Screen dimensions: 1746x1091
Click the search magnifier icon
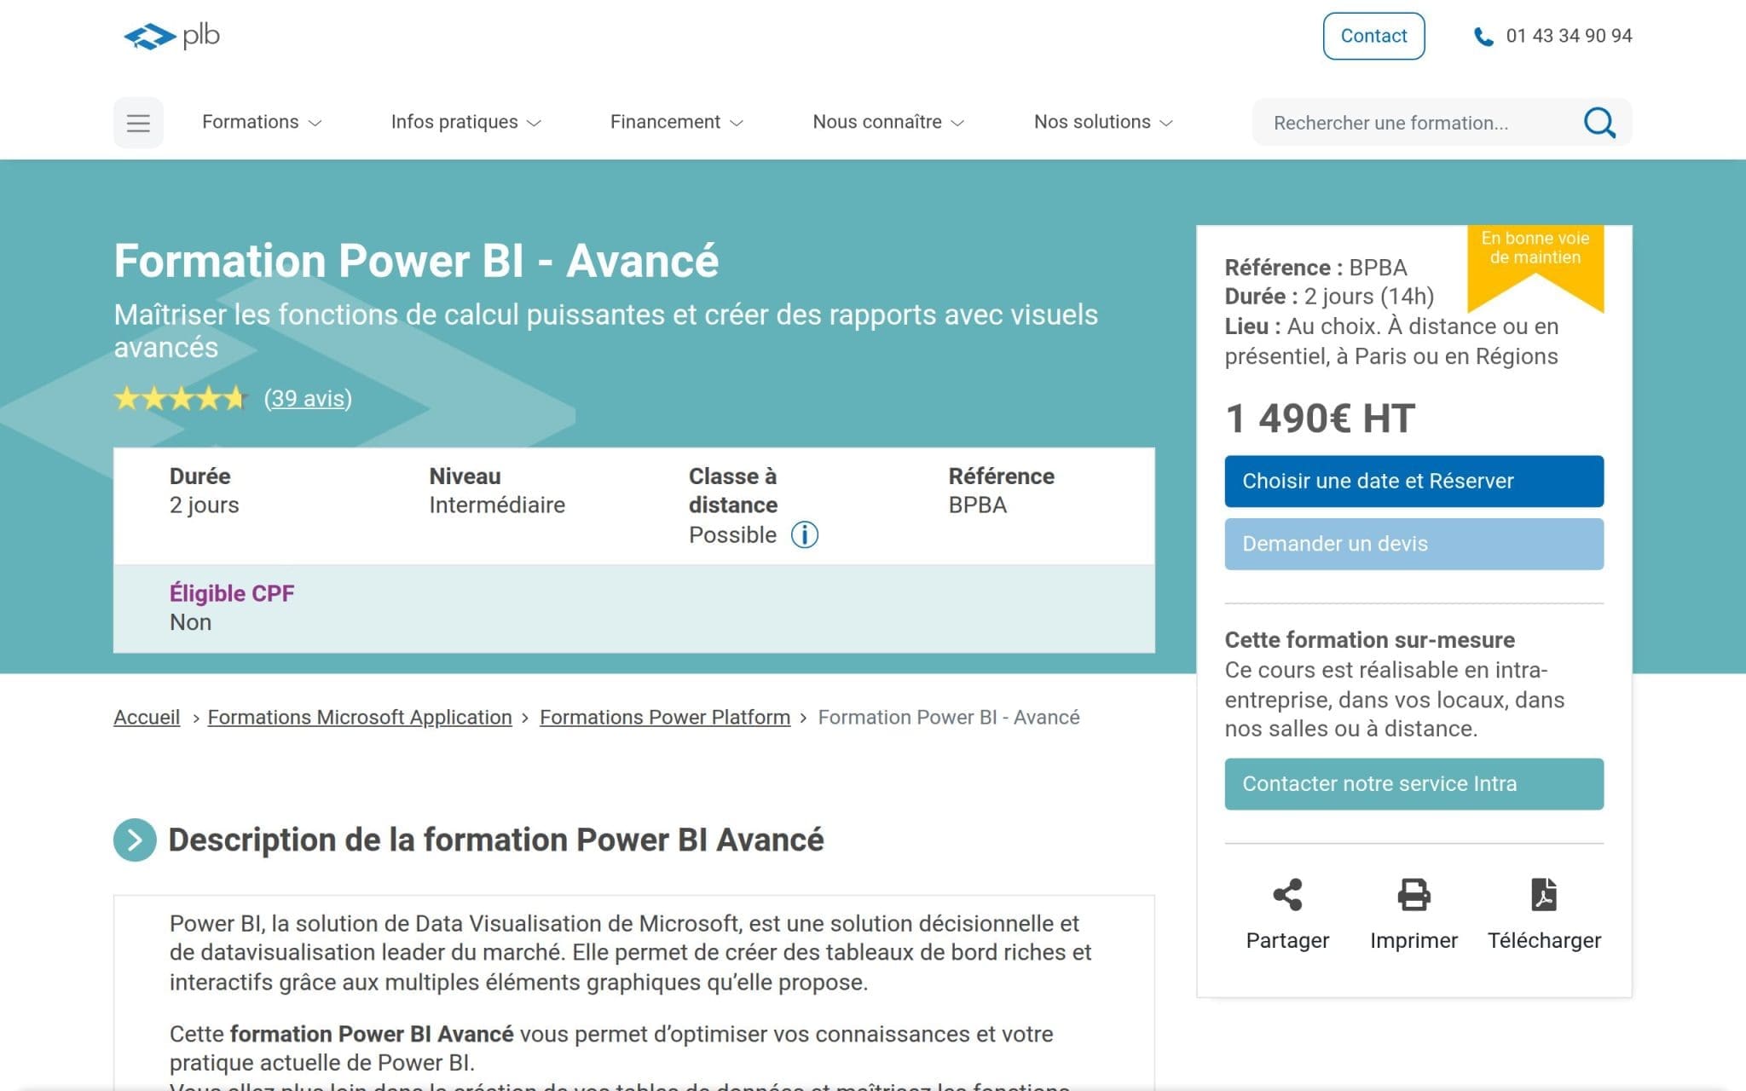[1599, 123]
